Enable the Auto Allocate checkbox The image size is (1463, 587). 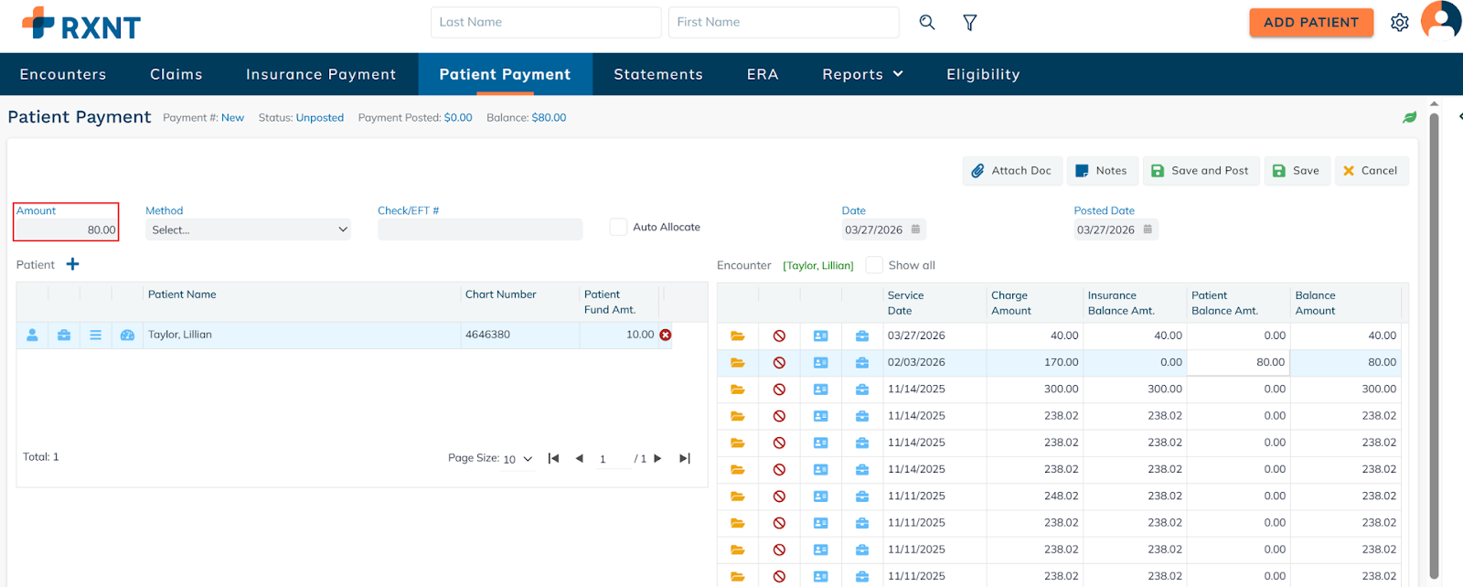[x=619, y=227]
